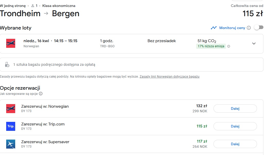Click Zarezerwuj w: Trip.com text
The width and height of the screenshot is (266, 155).
pyautogui.click(x=43, y=124)
